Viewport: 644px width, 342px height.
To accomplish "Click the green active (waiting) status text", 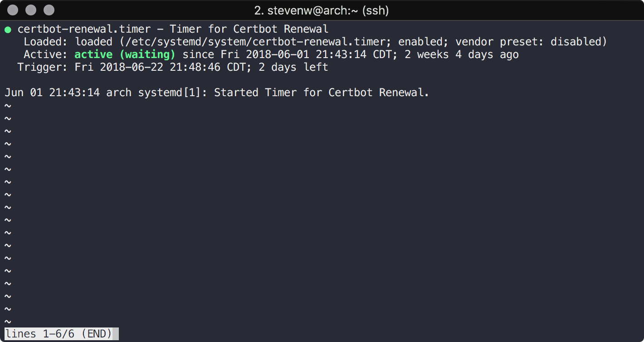I will pyautogui.click(x=126, y=54).
